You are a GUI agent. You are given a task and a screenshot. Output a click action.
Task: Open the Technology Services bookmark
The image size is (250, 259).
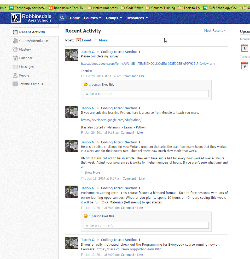(27, 8)
